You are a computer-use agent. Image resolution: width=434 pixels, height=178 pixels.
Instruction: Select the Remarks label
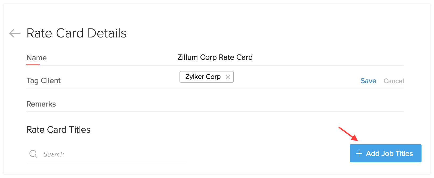41,104
